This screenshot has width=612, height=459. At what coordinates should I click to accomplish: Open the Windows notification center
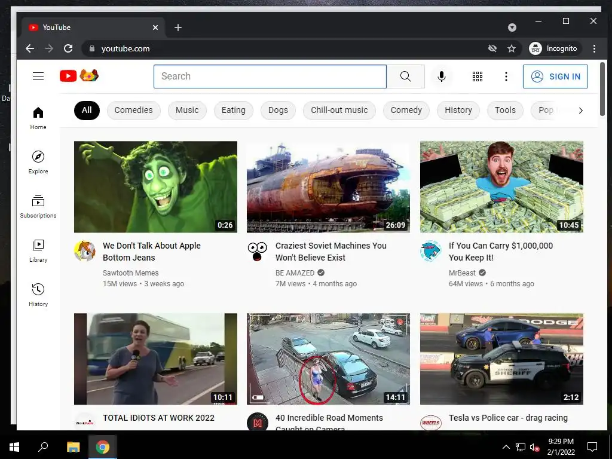coord(592,447)
